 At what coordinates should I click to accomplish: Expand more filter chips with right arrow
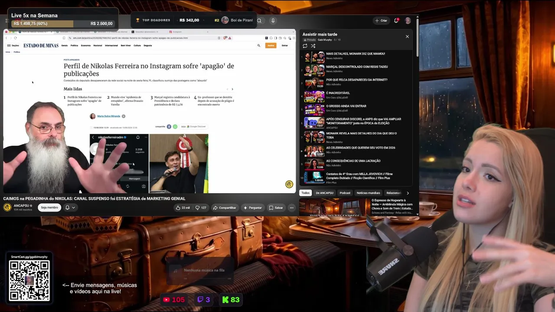tap(408, 193)
